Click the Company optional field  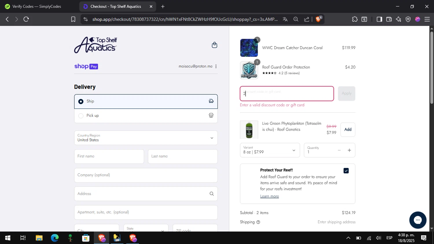(x=146, y=175)
